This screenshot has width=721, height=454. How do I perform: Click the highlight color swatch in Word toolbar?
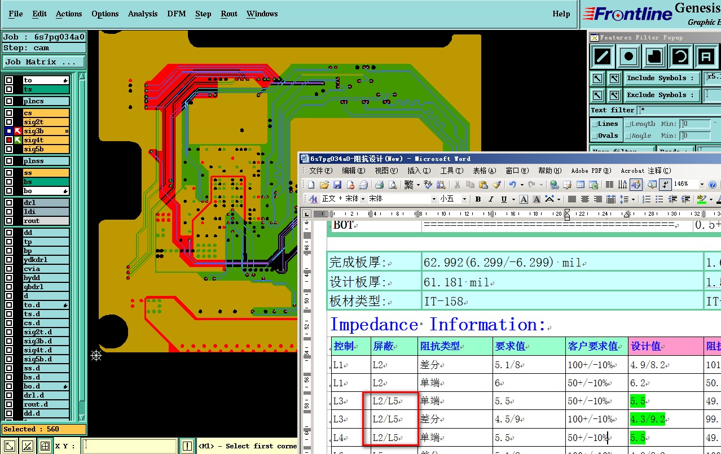click(x=702, y=199)
